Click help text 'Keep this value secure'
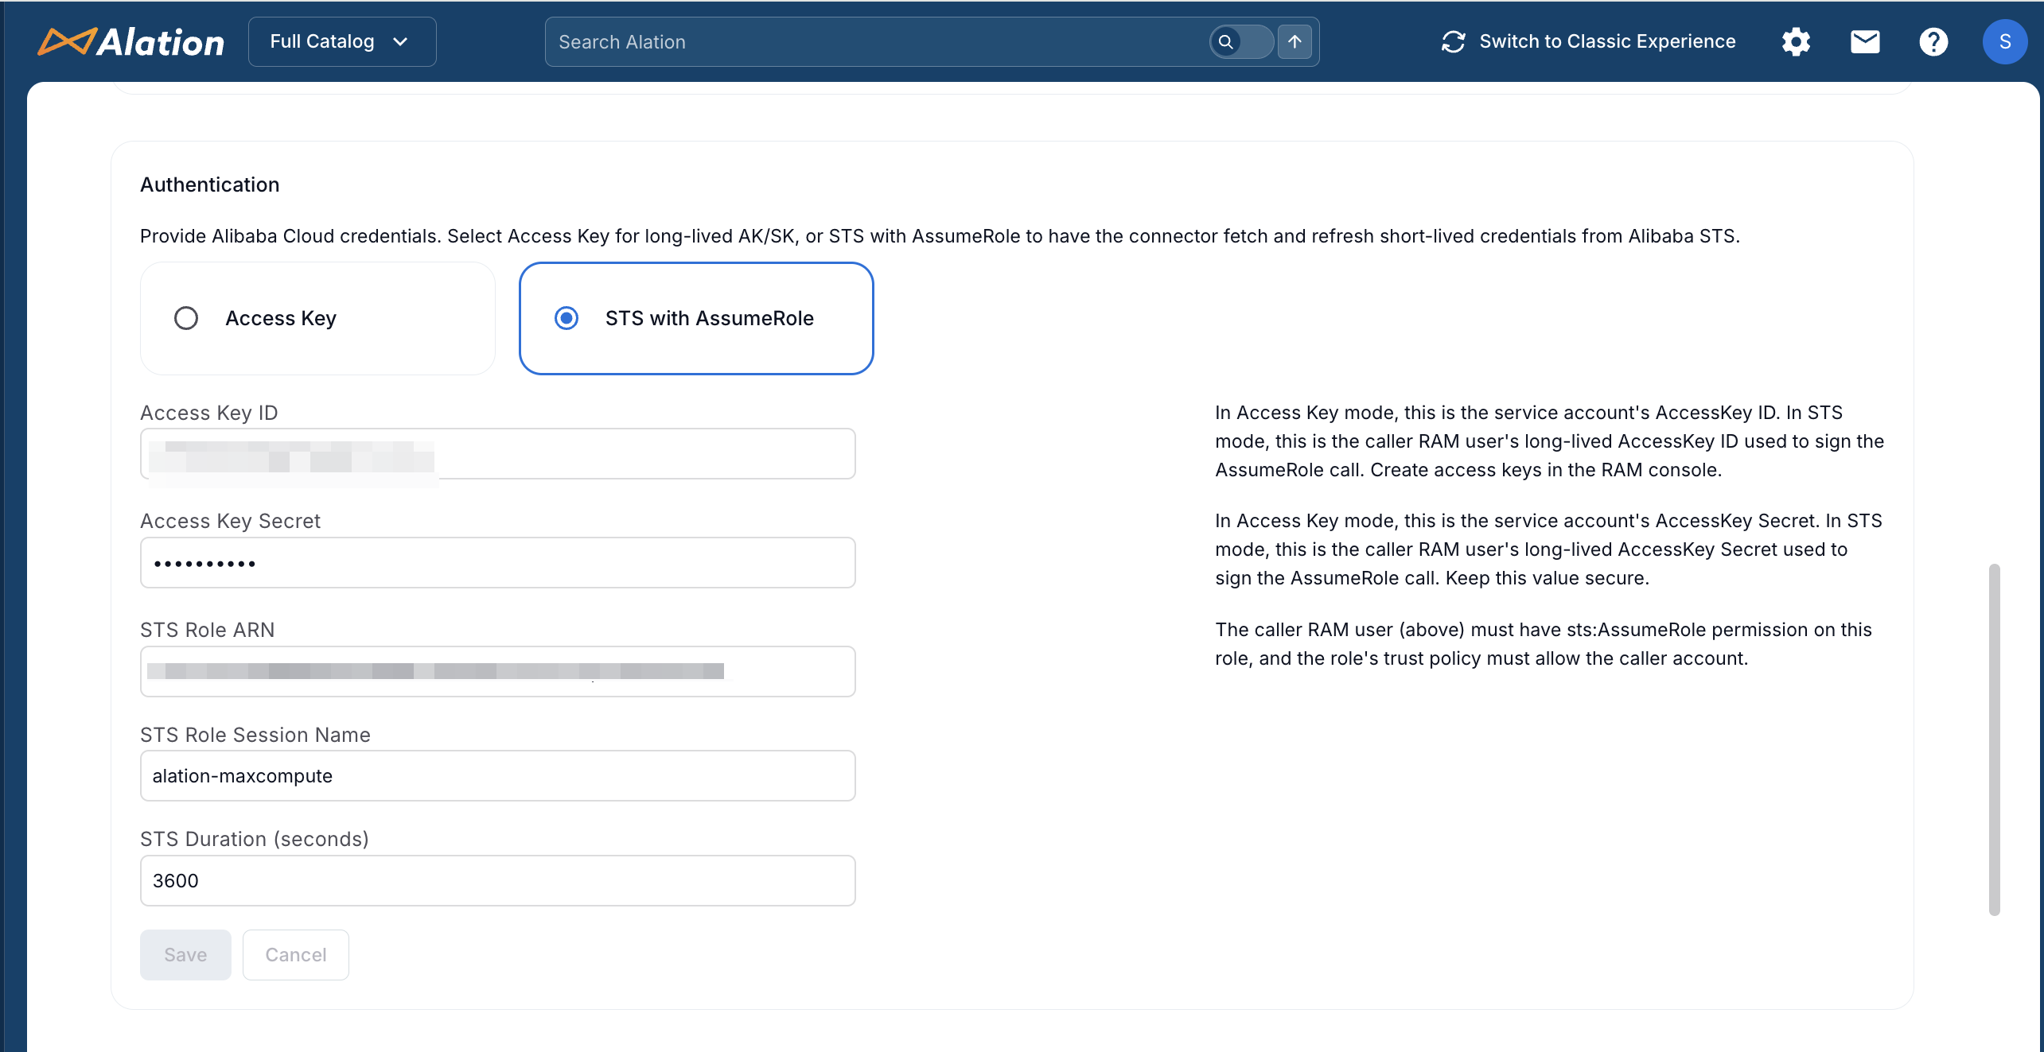Image resolution: width=2044 pixels, height=1052 pixels. (1548, 578)
